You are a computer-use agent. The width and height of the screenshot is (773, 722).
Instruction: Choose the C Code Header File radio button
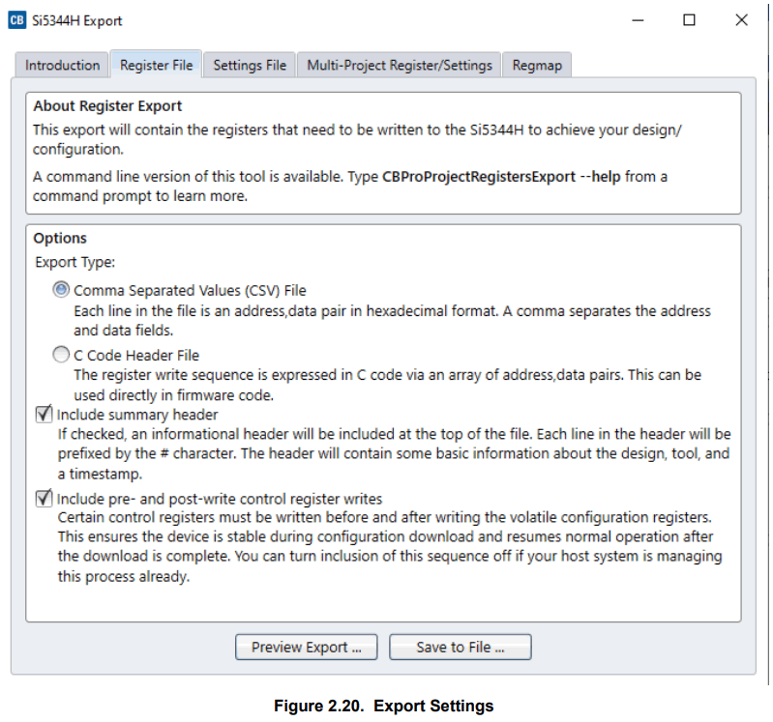pos(61,355)
